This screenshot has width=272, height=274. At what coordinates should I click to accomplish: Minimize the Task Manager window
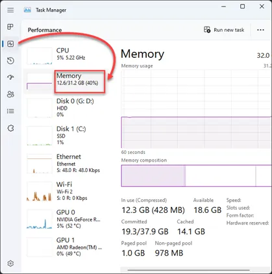224,6
